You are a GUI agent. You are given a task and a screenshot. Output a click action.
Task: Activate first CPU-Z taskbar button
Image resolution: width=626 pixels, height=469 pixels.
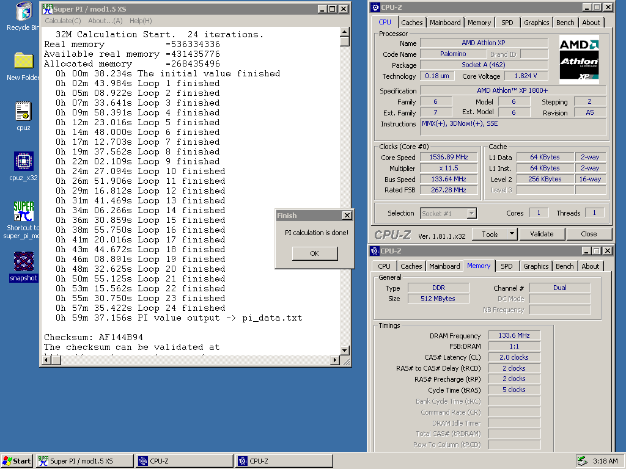(185, 461)
